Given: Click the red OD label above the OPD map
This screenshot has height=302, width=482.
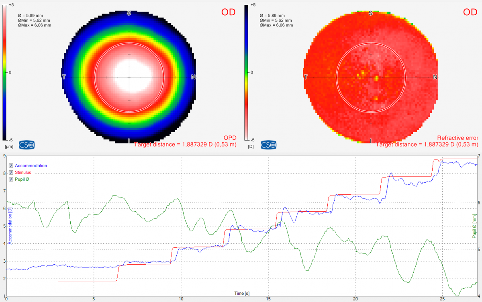Looking at the screenshot, I should 228,12.
